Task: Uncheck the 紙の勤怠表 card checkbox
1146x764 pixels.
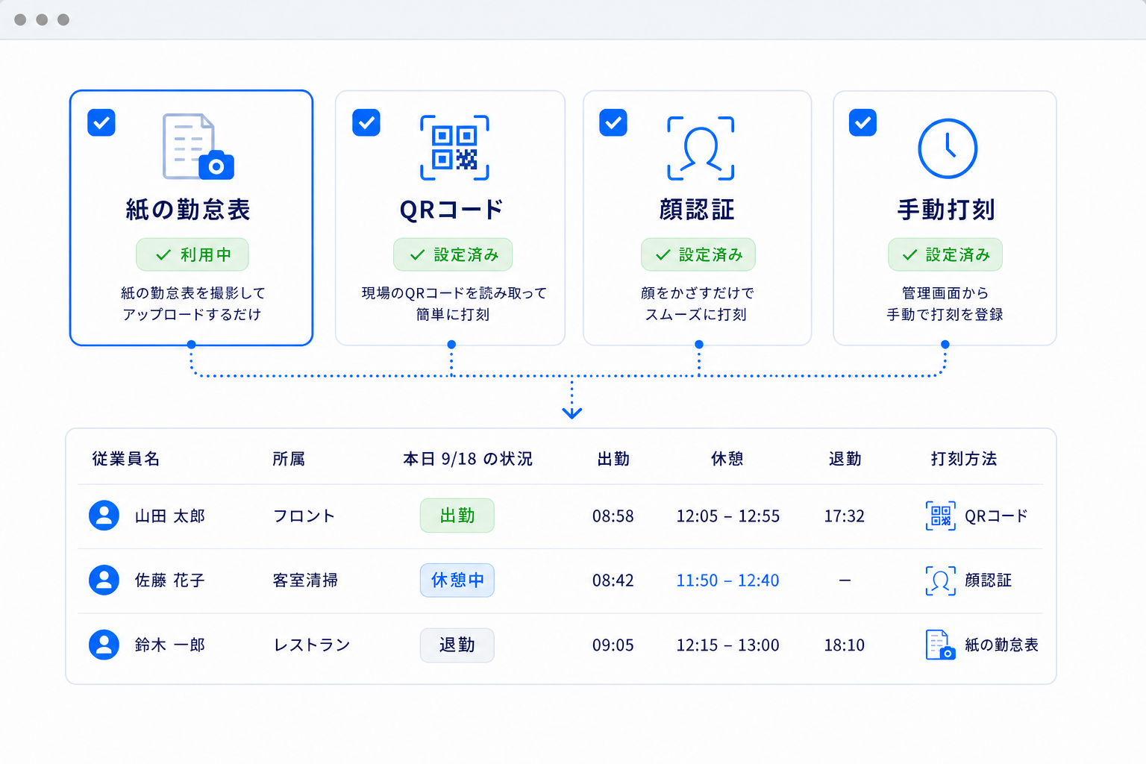Action: coord(101,122)
